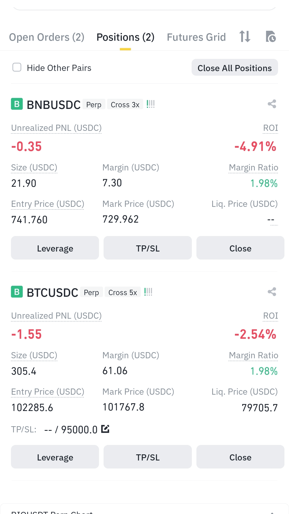289x514 pixels.
Task: Tap the green B badge beside BNBUSDC
Action: 17,104
